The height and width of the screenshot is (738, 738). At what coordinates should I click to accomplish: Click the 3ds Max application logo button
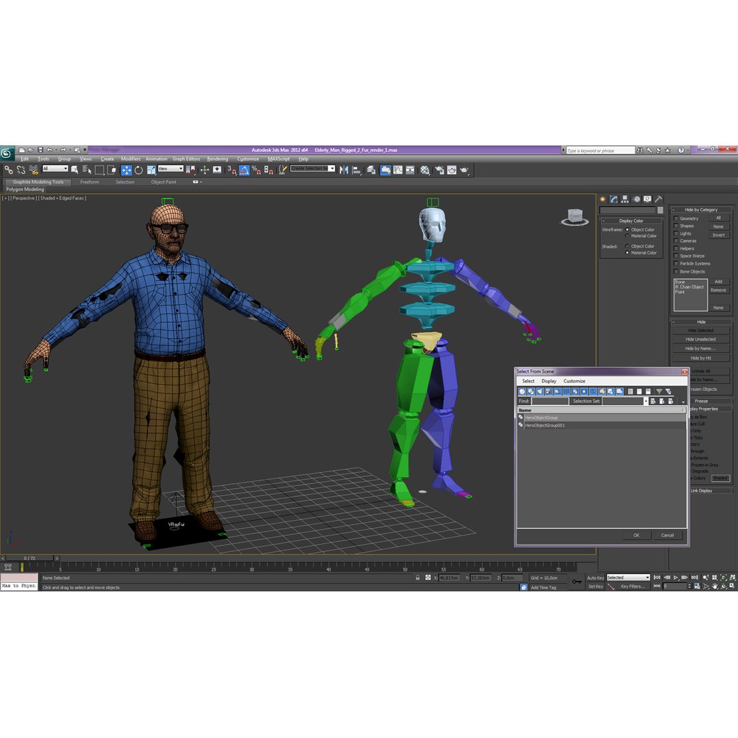pos(7,153)
